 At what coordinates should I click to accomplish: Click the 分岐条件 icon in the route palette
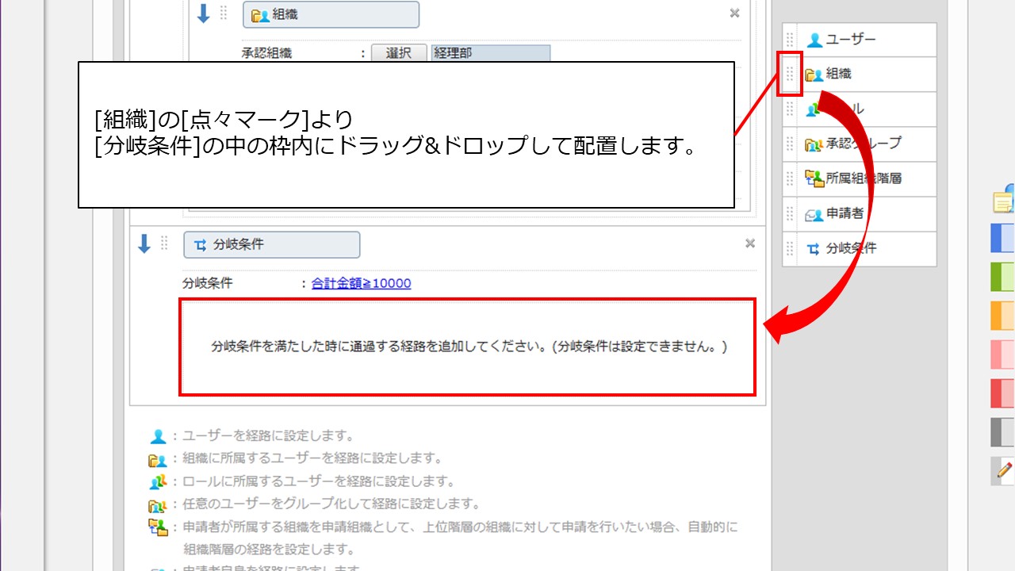click(x=813, y=249)
